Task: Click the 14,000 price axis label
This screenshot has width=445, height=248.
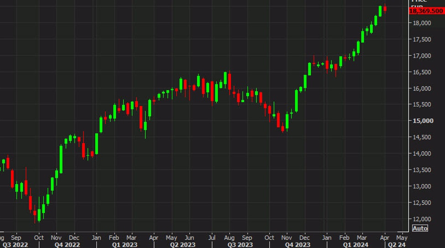Action: point(422,154)
